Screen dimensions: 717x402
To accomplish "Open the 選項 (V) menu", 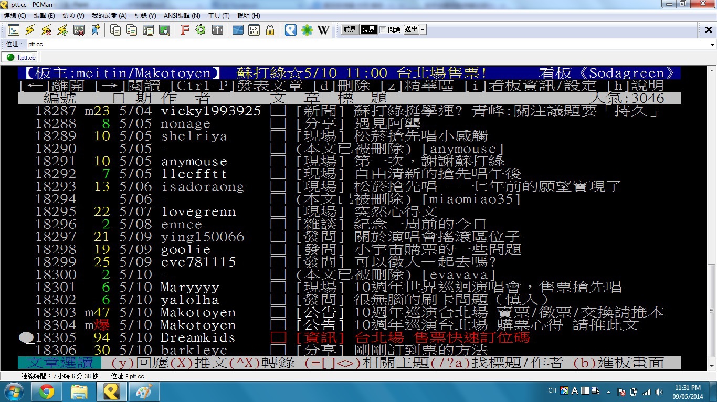I will (x=73, y=16).
